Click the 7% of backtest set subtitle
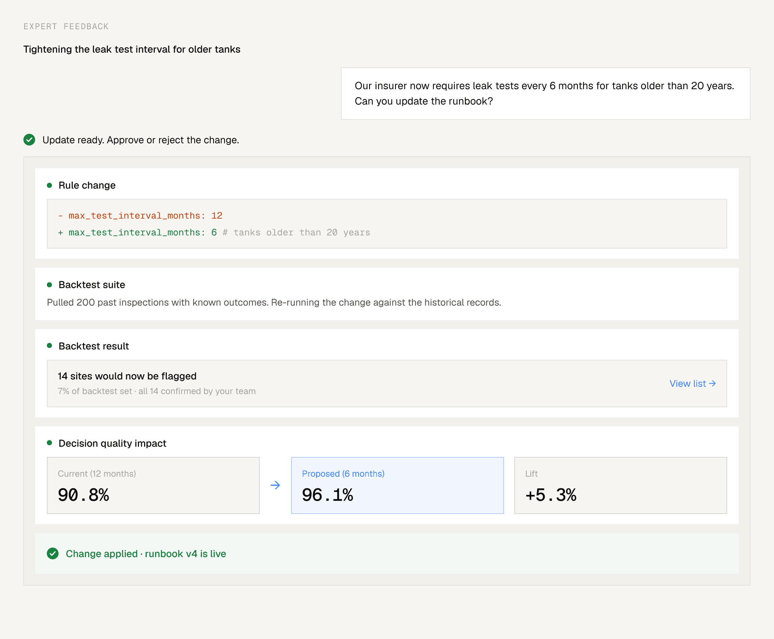Image resolution: width=774 pixels, height=639 pixels. point(157,391)
